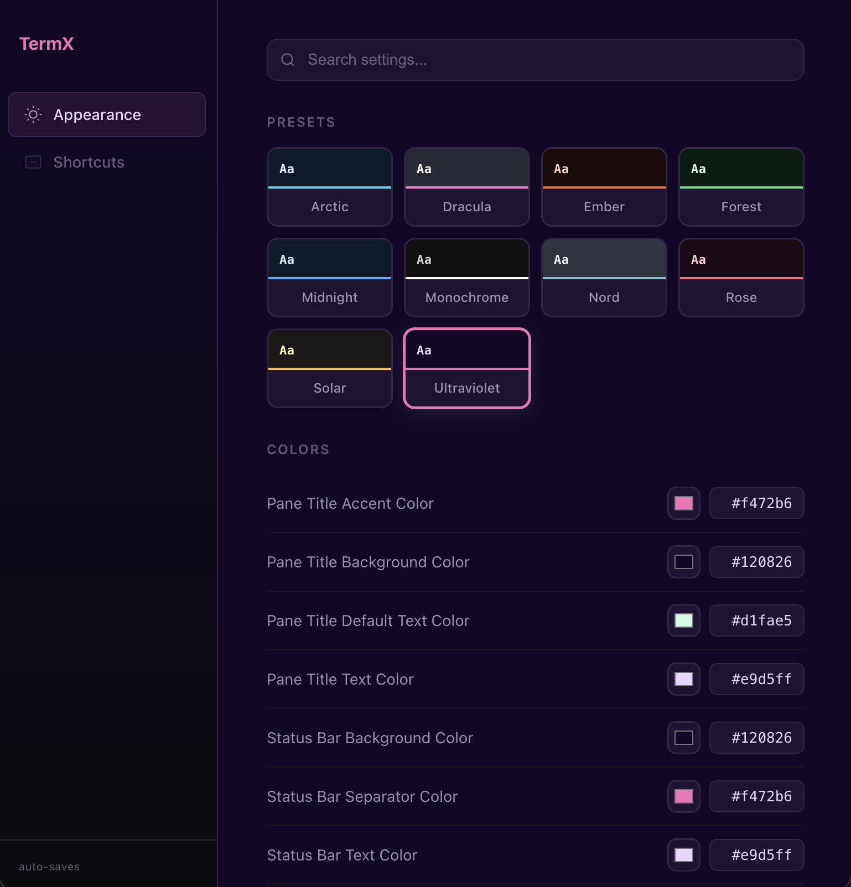Apply the Midnight preset theme
851x887 pixels.
click(330, 278)
